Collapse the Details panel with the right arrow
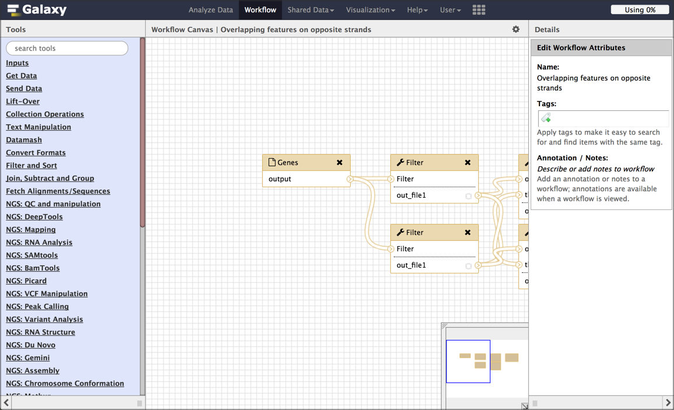Screen dimensions: 674x410 point(668,402)
